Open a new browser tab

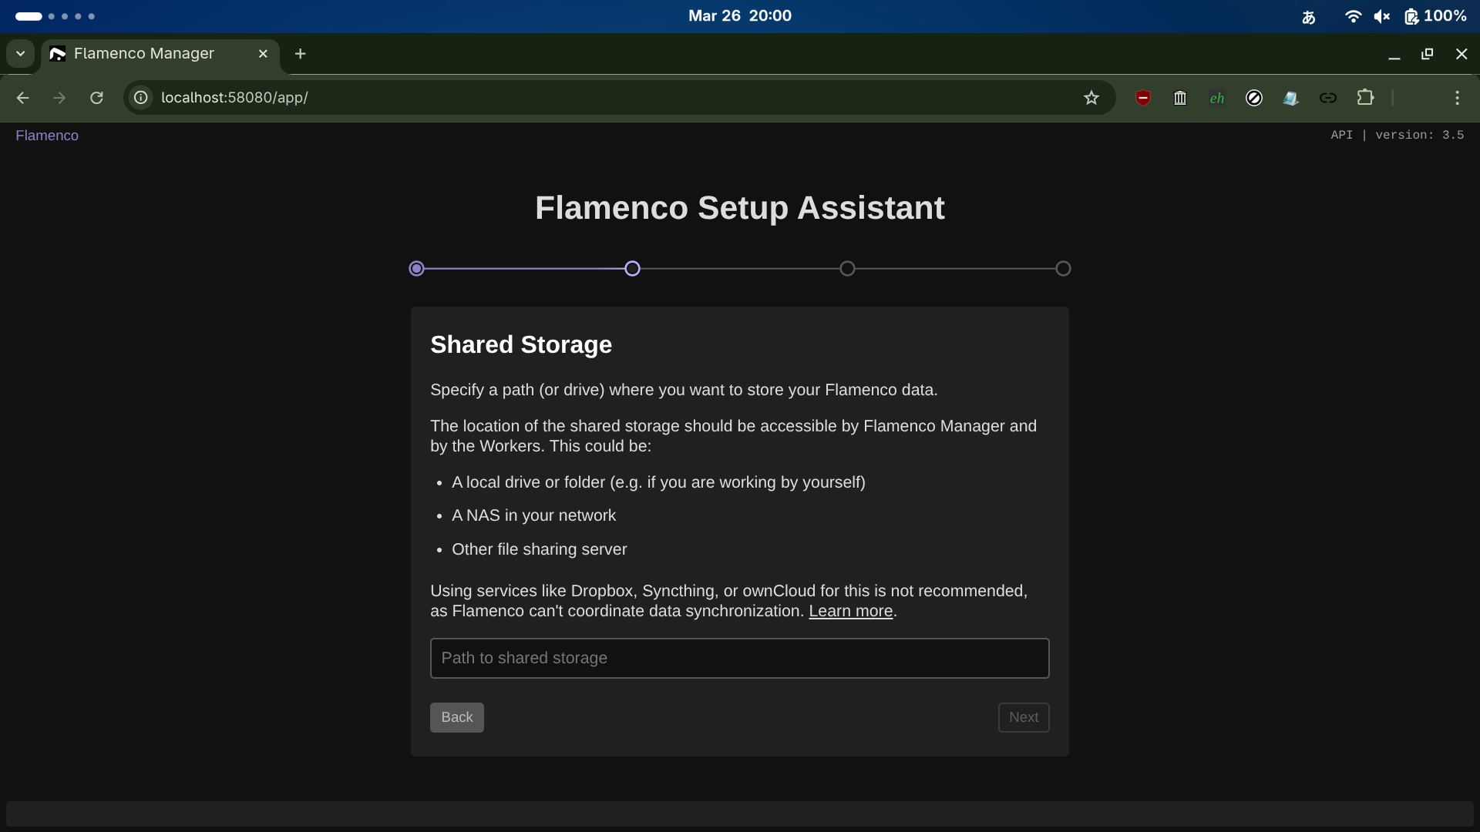301,54
